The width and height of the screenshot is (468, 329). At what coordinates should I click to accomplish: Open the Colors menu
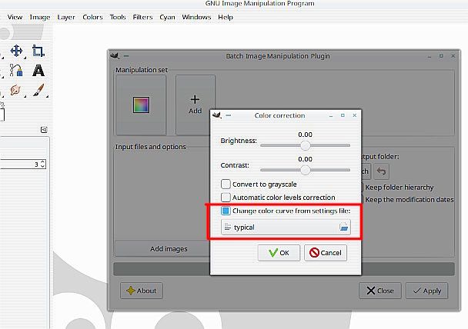pos(92,17)
